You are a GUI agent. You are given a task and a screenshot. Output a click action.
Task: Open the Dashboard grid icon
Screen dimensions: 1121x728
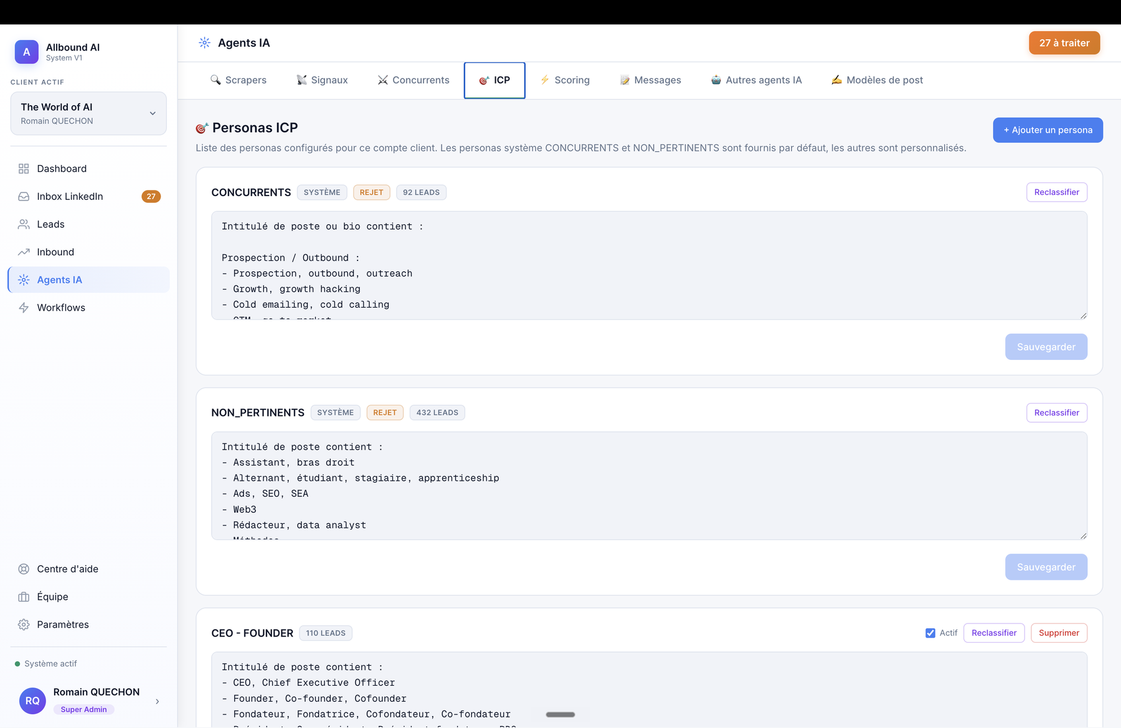click(x=24, y=169)
